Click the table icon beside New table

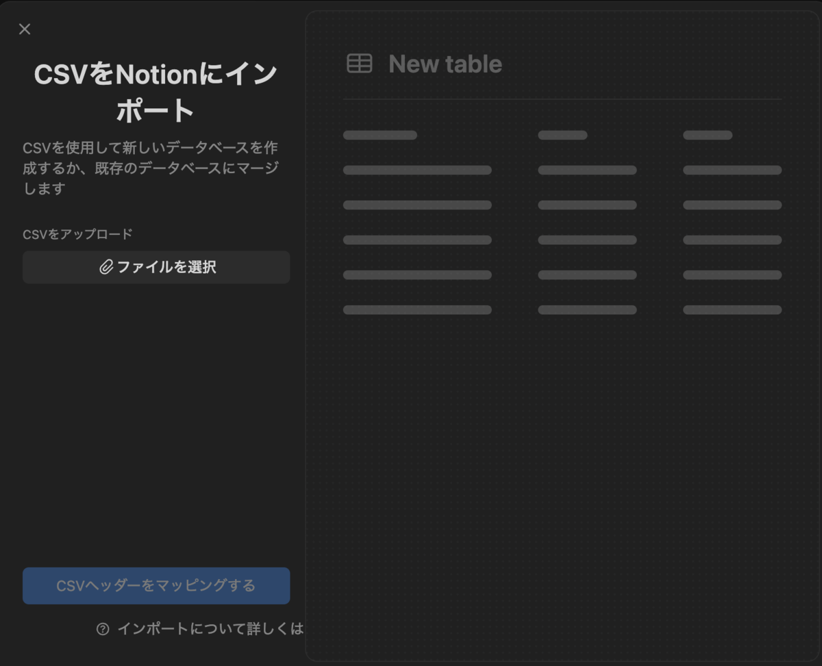360,64
